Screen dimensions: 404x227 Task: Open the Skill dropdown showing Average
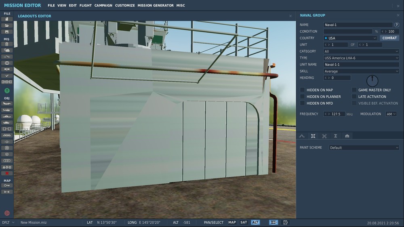361,71
